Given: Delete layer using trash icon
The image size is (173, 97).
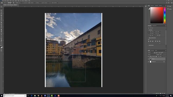Looking at the screenshot, I should point(164,93).
